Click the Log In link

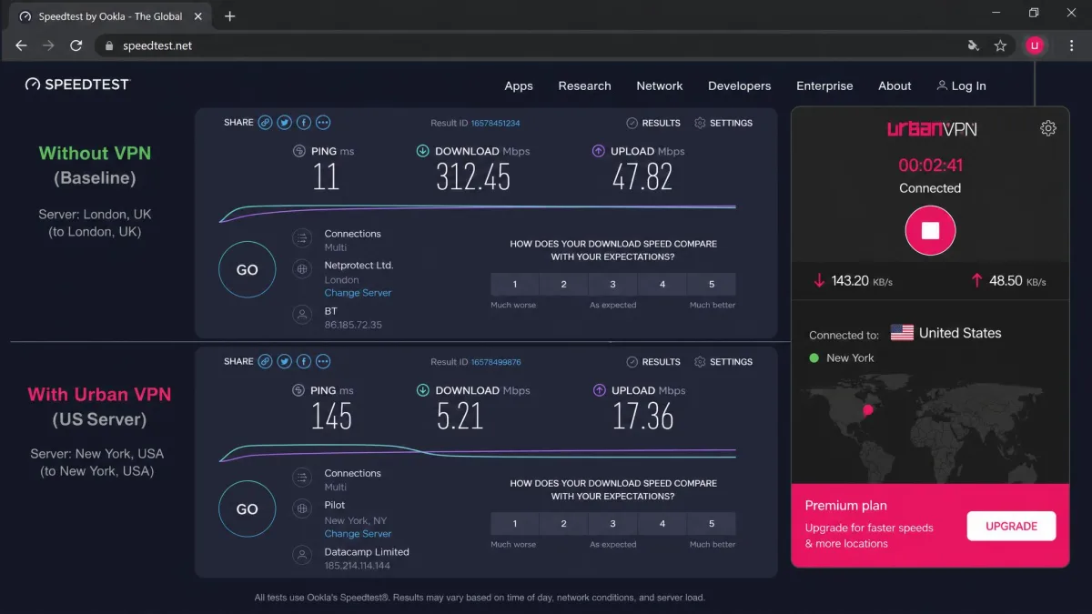tap(961, 86)
